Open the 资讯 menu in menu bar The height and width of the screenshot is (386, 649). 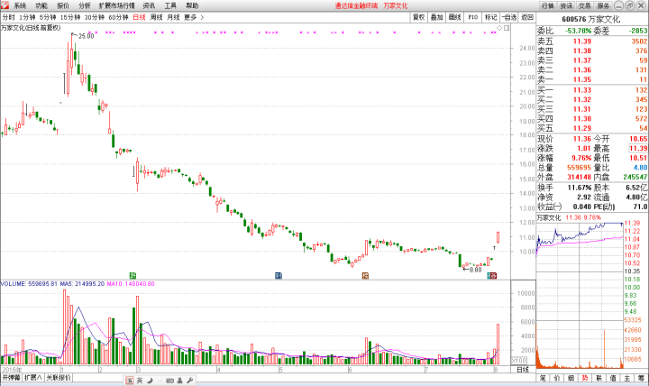click(x=149, y=5)
